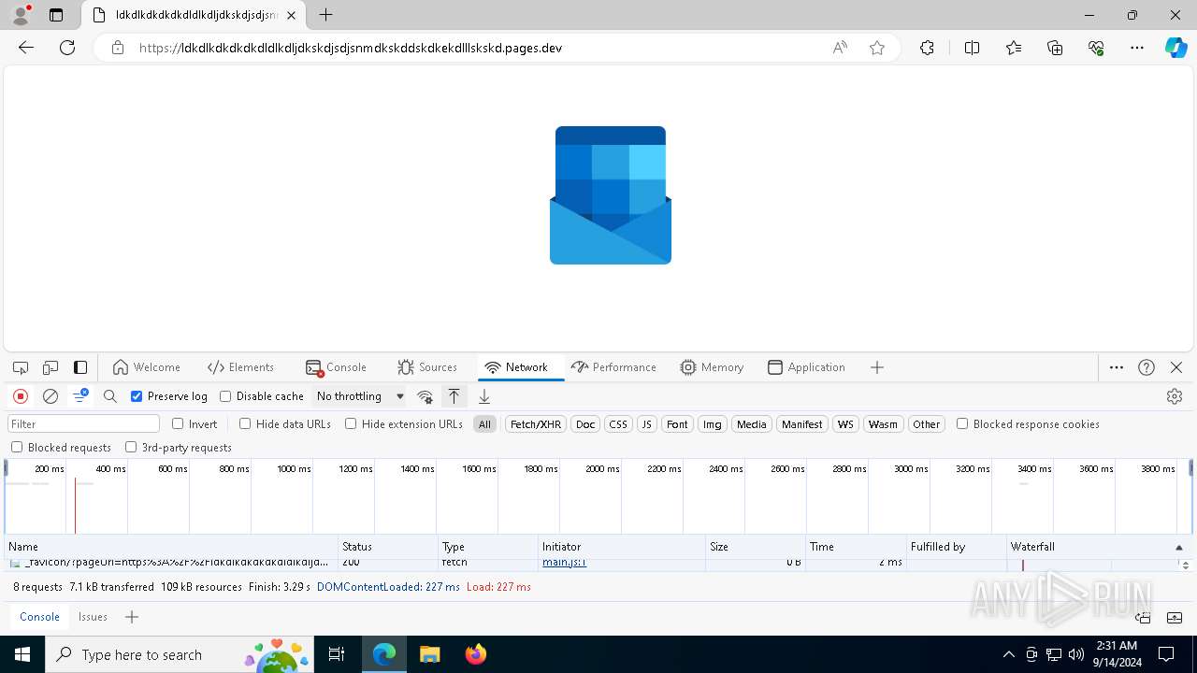Enable Hide extension URLs checkbox

tap(351, 423)
